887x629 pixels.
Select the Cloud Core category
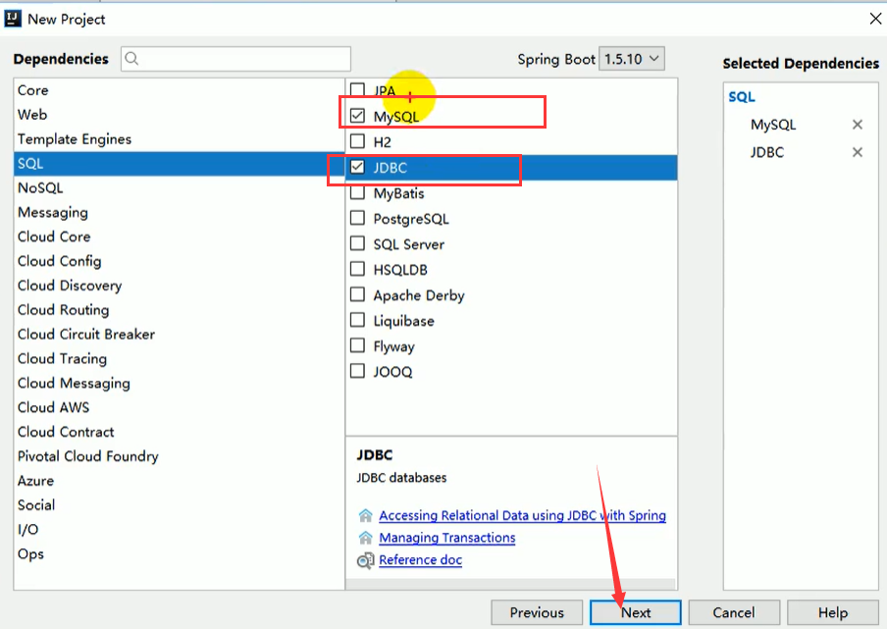click(179, 236)
